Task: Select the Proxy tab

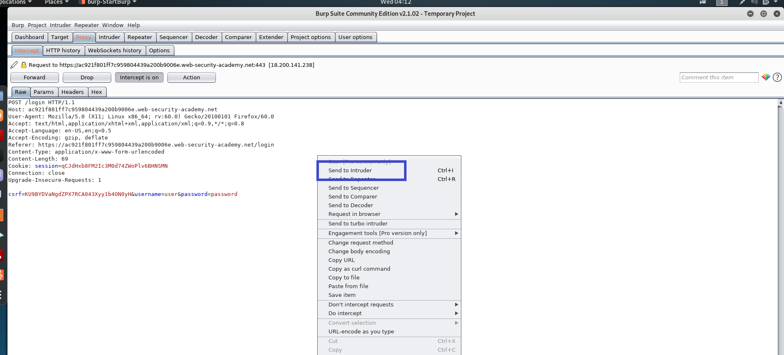Action: point(83,37)
